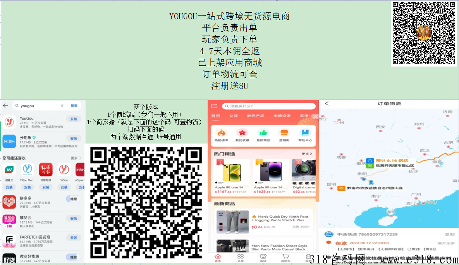Install the YouGou app
Screen dimensions: 459x265
click(74, 119)
